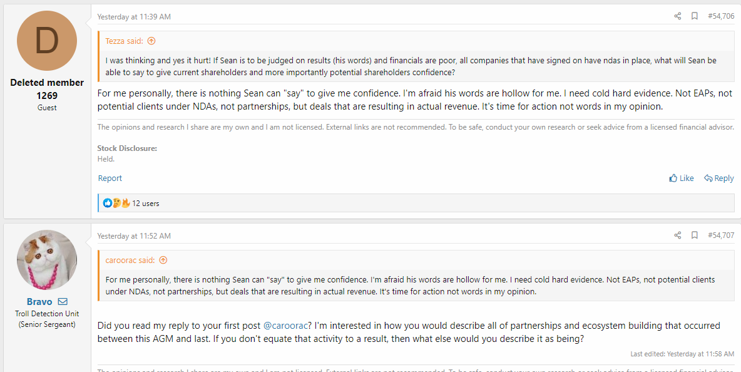This screenshot has height=372, width=741.
Task: Open post number #54,706 permalink
Action: [x=721, y=16]
